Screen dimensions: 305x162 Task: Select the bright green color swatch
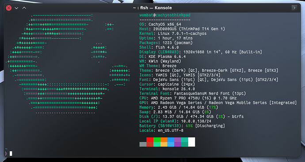pos(157,140)
